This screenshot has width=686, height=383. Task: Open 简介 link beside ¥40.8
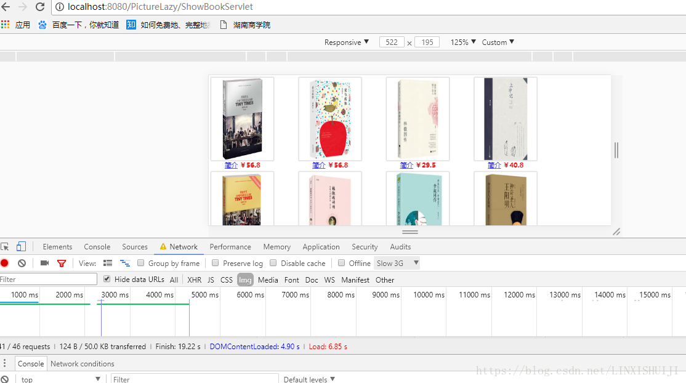494,165
